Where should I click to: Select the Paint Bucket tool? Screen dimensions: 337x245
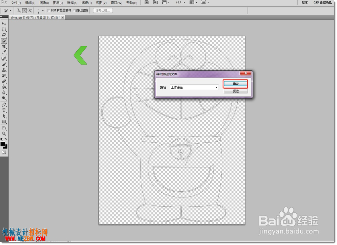(x=4, y=87)
